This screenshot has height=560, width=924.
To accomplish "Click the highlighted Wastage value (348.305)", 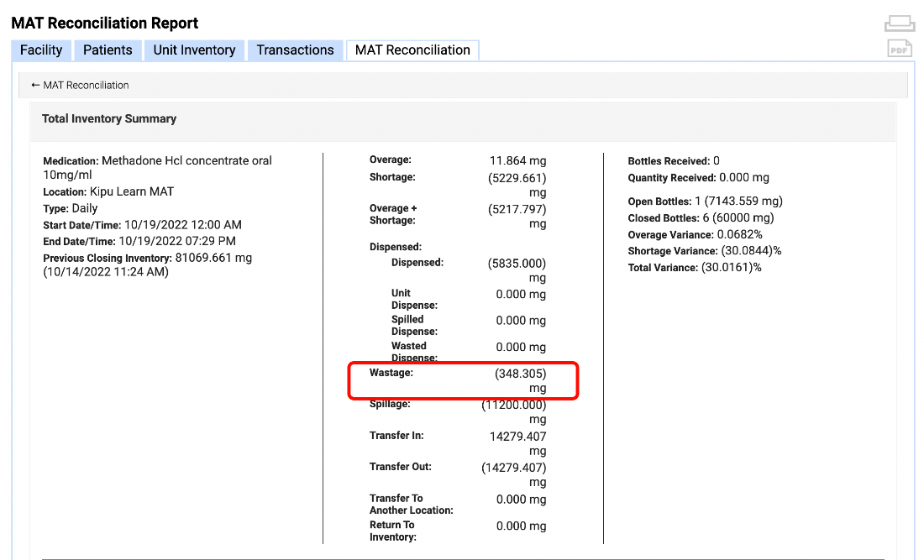I will coord(520,374).
